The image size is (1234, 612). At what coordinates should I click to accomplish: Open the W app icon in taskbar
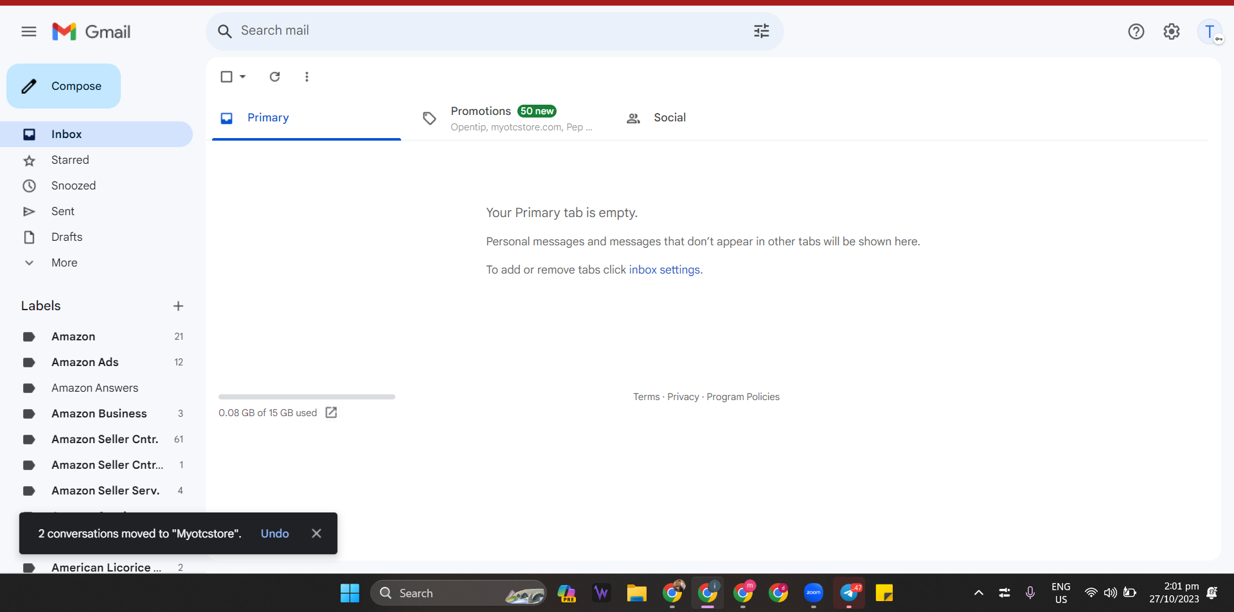click(x=601, y=593)
